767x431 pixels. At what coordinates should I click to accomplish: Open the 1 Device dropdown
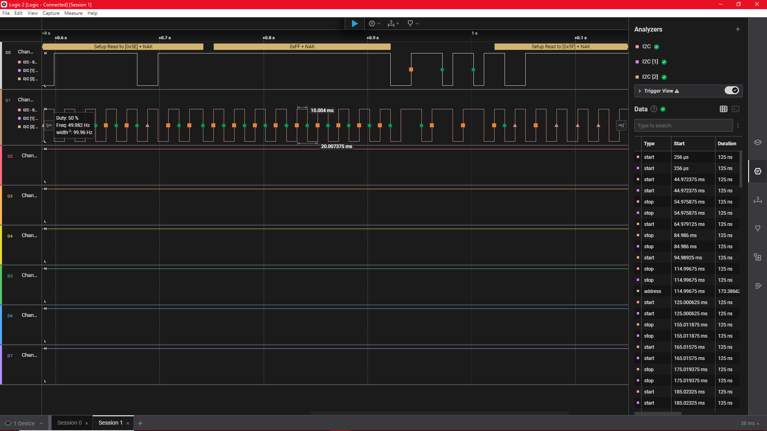pos(24,423)
